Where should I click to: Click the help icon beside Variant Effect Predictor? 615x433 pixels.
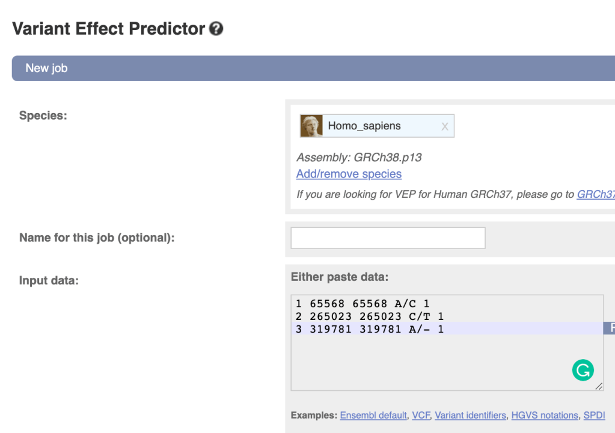coord(216,29)
